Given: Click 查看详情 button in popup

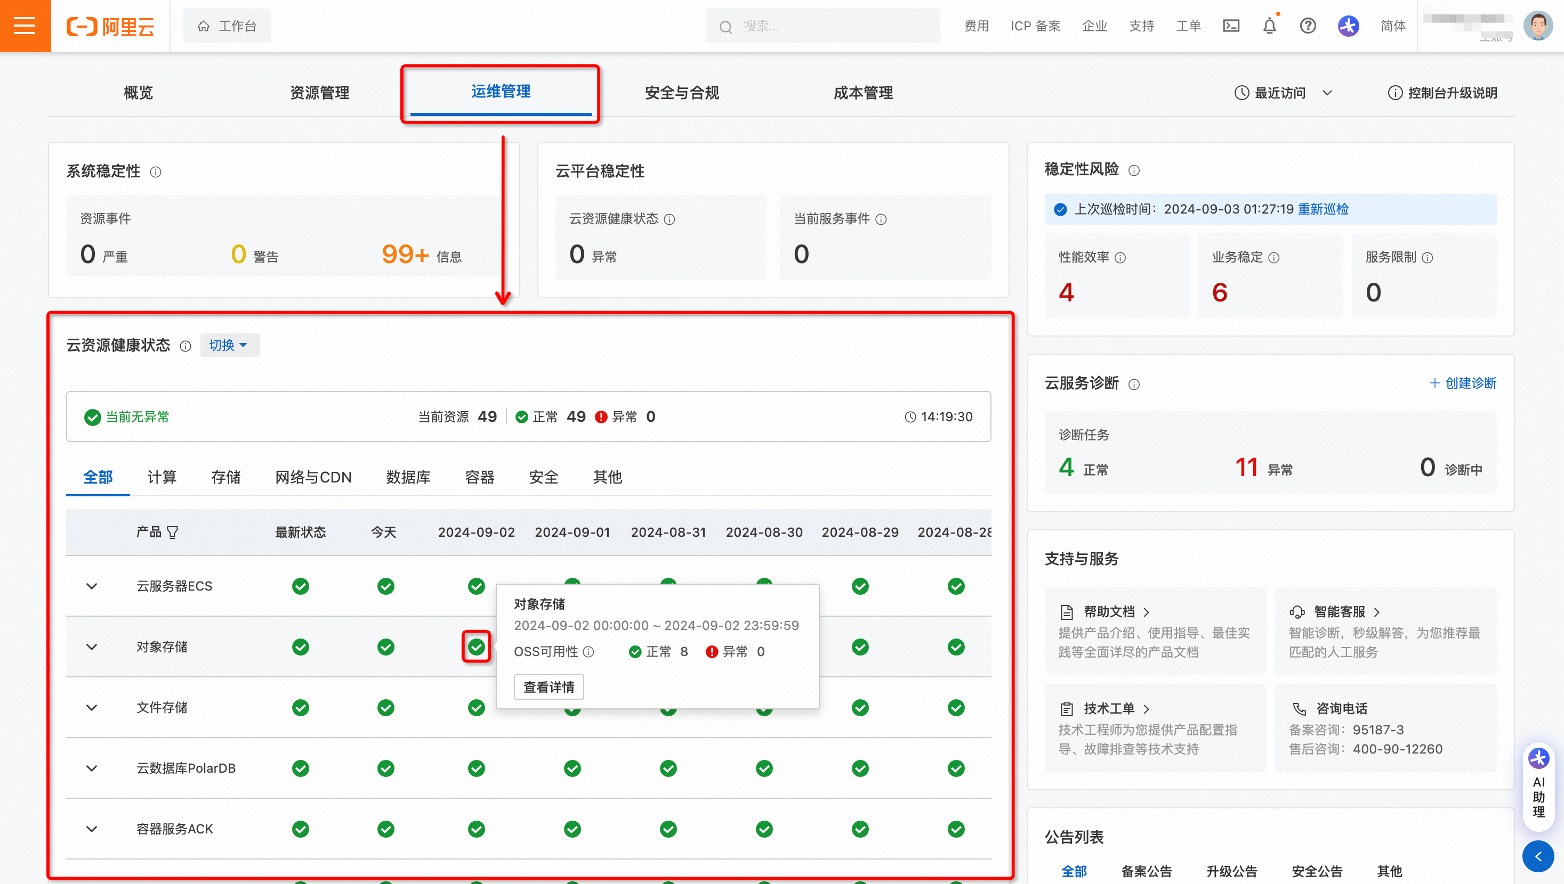Looking at the screenshot, I should point(549,686).
